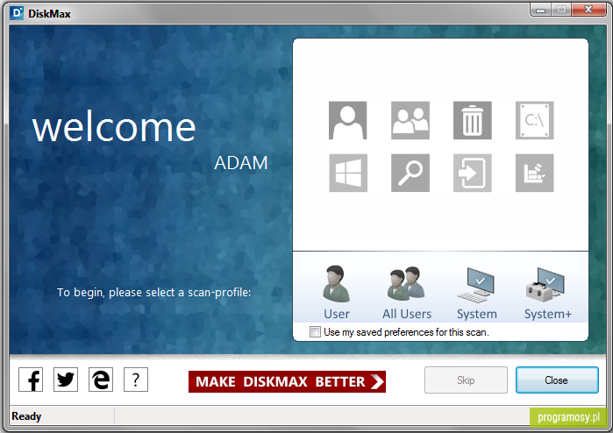This screenshot has width=613, height=433.
Task: Select the All Users scan profile
Action: click(407, 293)
